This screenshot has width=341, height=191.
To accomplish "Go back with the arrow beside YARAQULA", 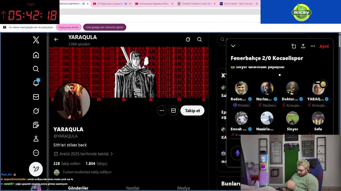I will (56, 40).
